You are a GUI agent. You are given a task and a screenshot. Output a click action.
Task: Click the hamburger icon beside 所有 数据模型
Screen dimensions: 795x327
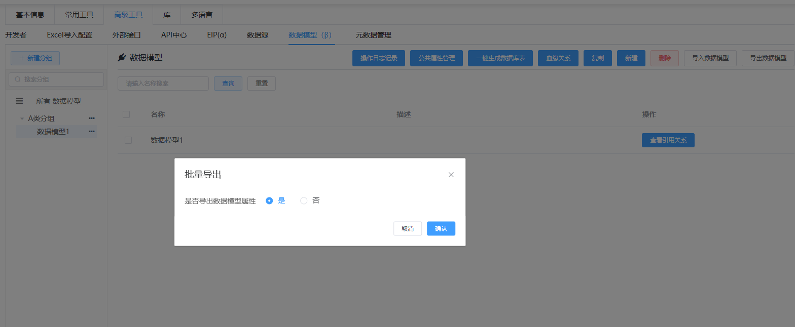(x=19, y=101)
